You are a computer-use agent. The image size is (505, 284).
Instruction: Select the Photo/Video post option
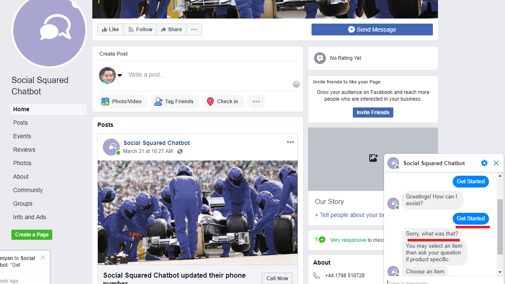click(x=122, y=102)
